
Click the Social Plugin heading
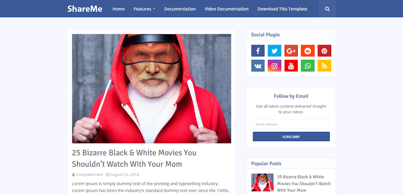pyautogui.click(x=265, y=35)
